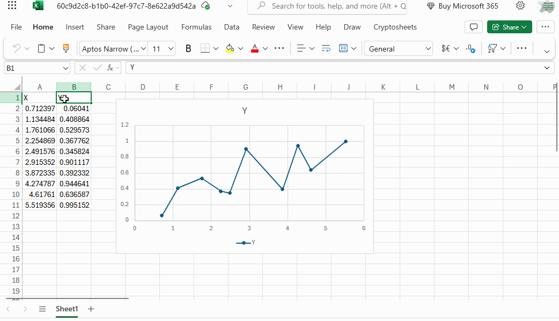The height and width of the screenshot is (321, 559).
Task: Click the Excel logo icon
Action: [x=38, y=6]
